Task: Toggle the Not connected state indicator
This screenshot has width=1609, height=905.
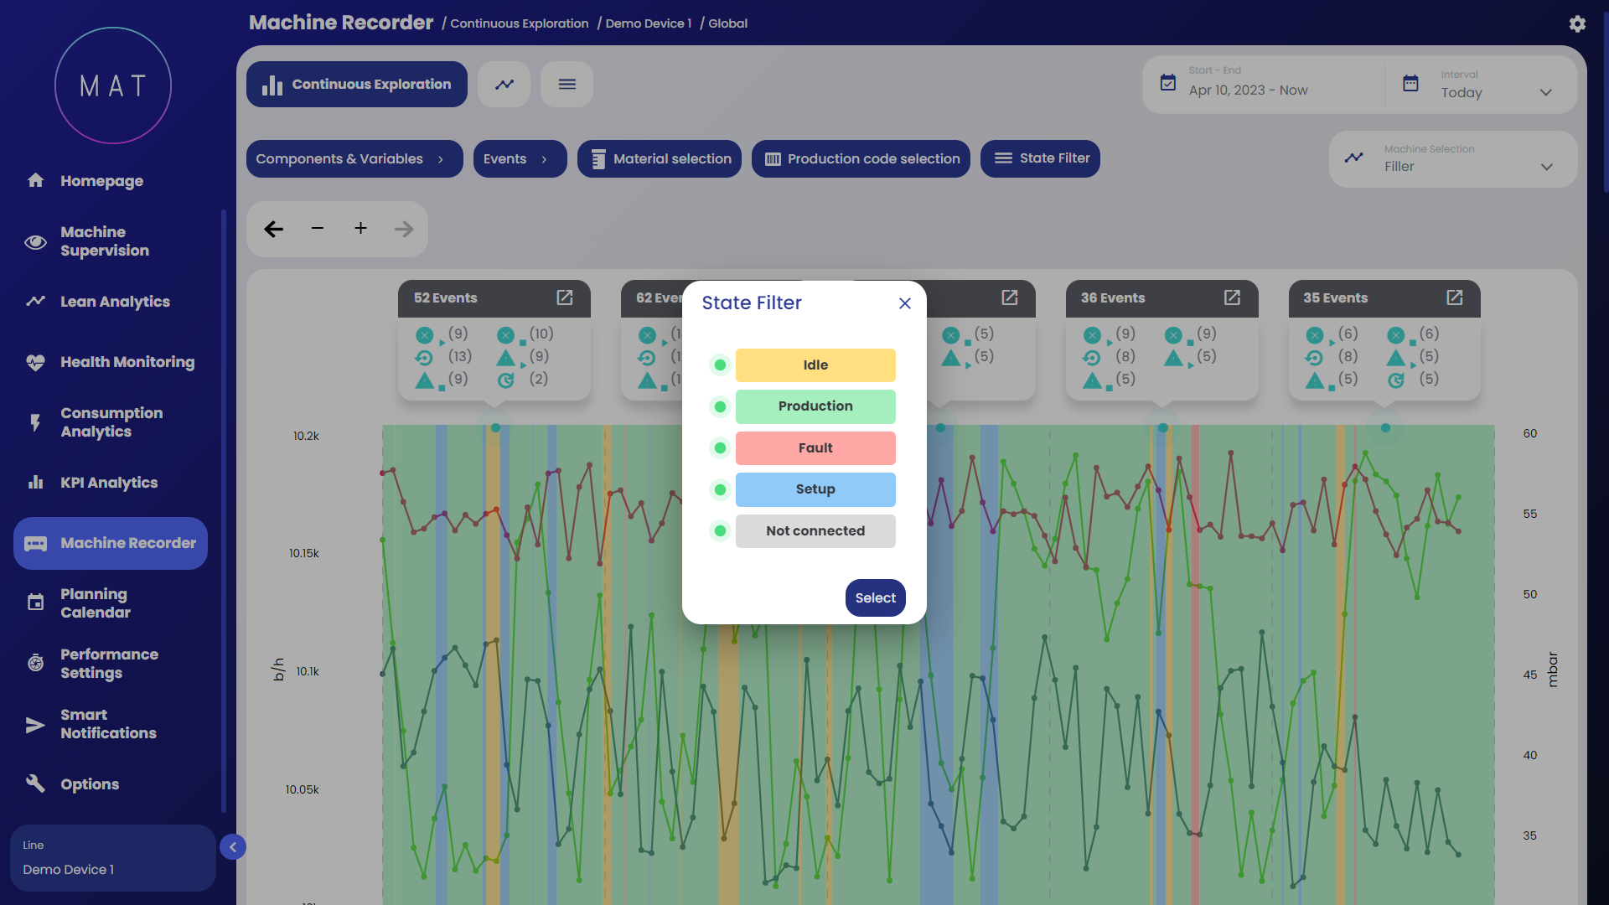Action: pos(720,530)
